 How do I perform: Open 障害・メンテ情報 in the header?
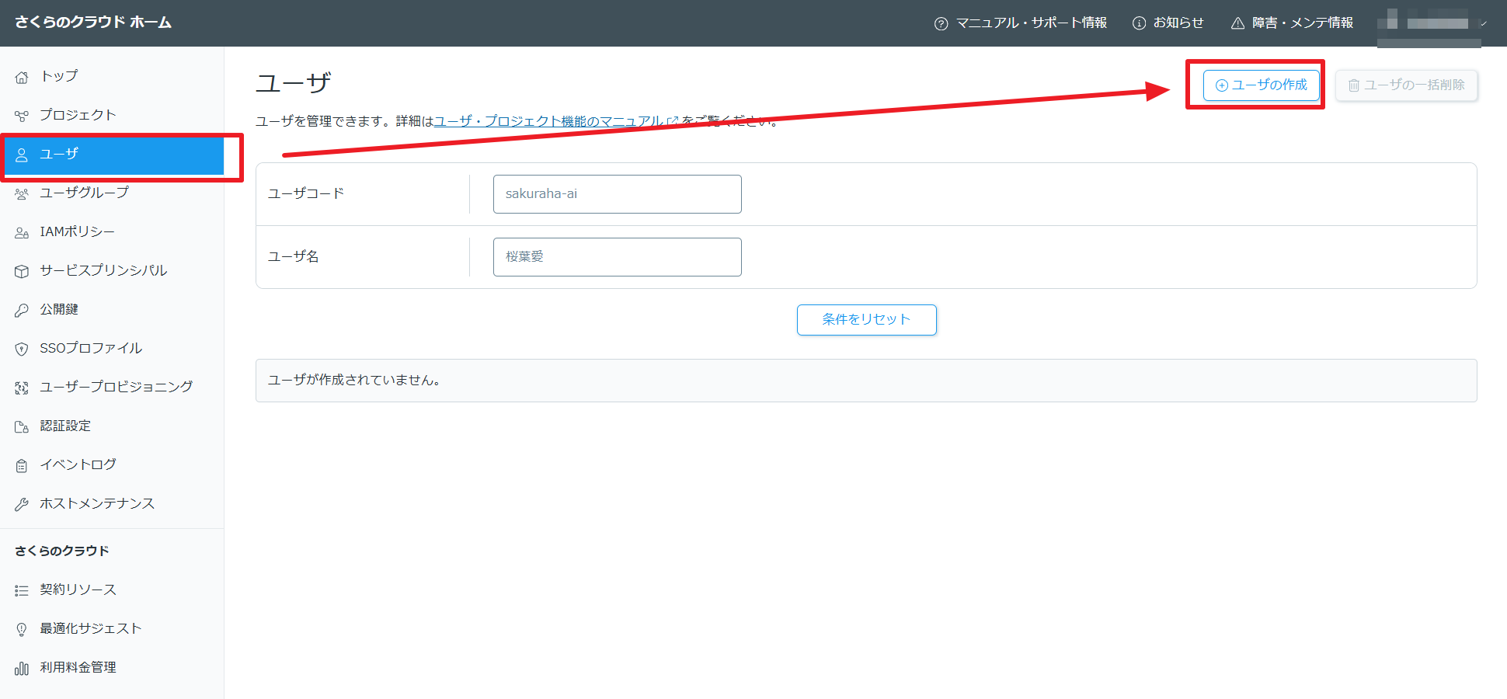(x=1293, y=23)
